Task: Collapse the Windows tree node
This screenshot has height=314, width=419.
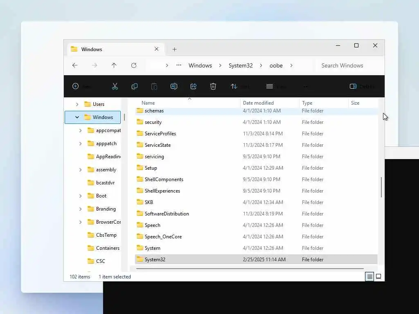Action: point(77,117)
